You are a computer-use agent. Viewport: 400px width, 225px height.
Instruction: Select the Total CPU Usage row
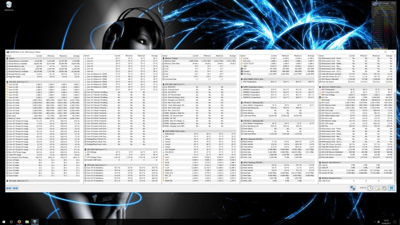coord(43,155)
